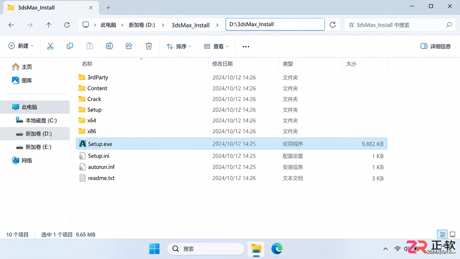Screen dimensions: 460x259
Task: Sort by 类型 column header
Action: (288, 64)
